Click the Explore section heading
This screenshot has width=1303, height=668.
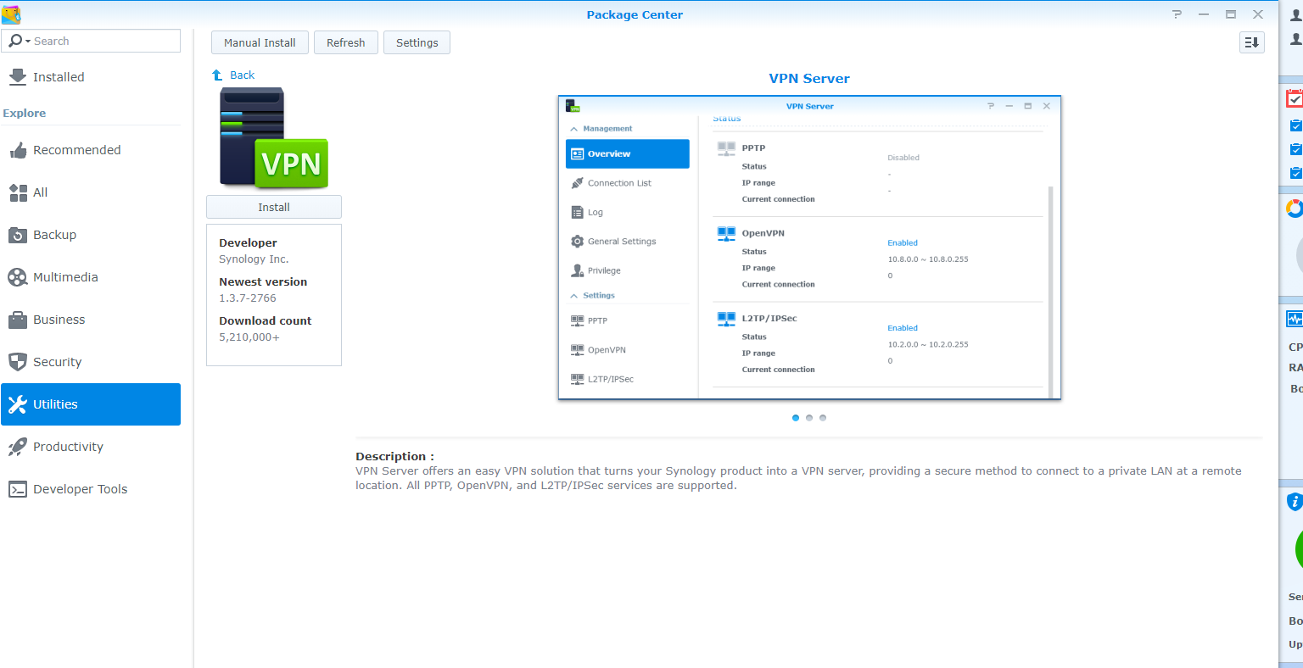pyautogui.click(x=25, y=114)
